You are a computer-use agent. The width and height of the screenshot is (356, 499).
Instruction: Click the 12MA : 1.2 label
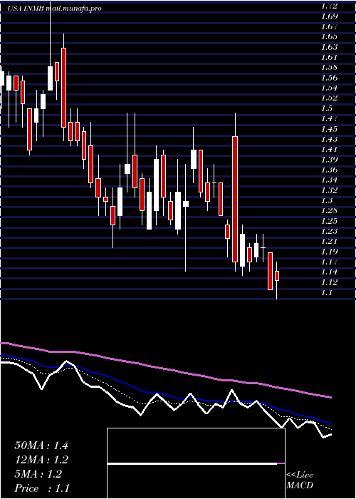pos(41,460)
